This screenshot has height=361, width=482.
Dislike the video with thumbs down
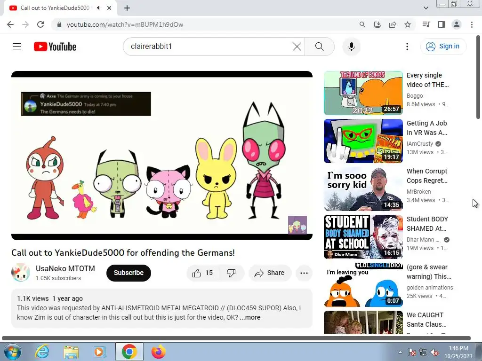[231, 273]
